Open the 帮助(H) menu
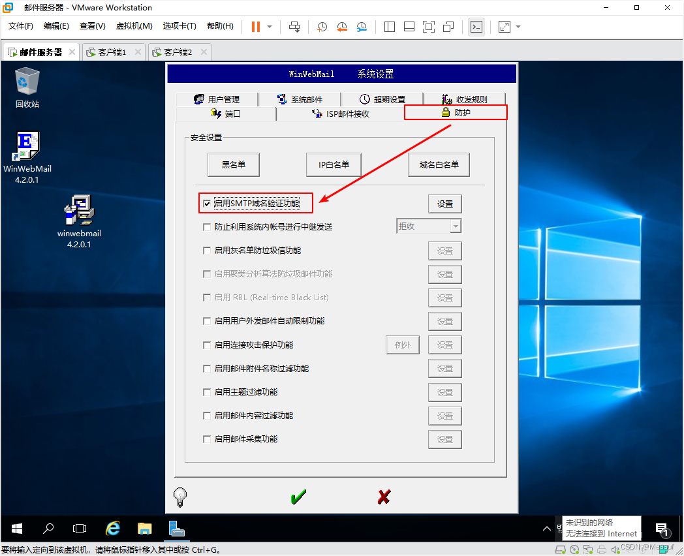Screen dimensions: 684x556 point(220,26)
